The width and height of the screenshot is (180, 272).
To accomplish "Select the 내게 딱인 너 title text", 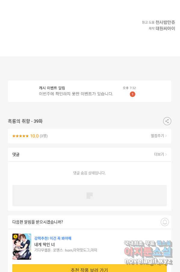I will click(x=45, y=245).
